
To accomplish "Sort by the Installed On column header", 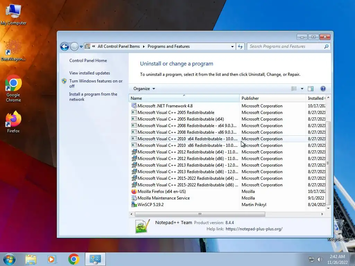I will pyautogui.click(x=316, y=98).
